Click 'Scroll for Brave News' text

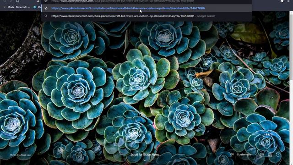tap(145, 154)
